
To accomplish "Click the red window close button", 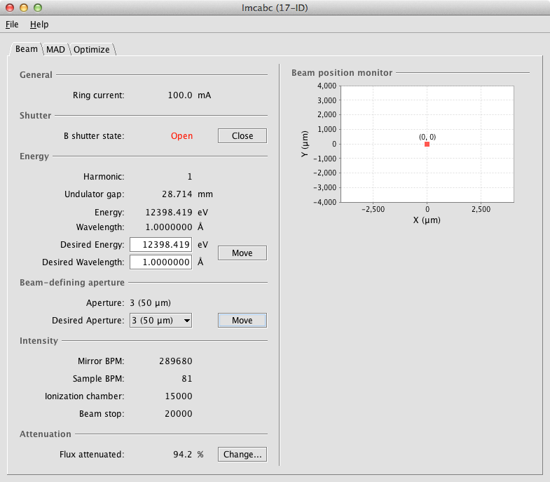I will [10, 8].
